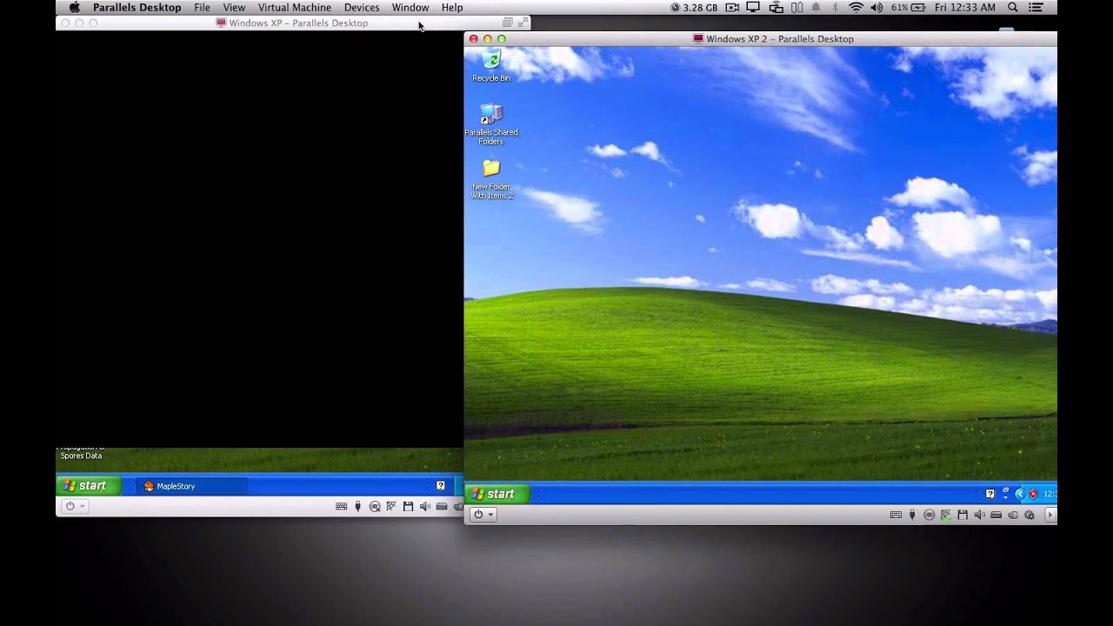Click CD/DVD disc icon in Windows XP 2 status bar

click(x=929, y=515)
